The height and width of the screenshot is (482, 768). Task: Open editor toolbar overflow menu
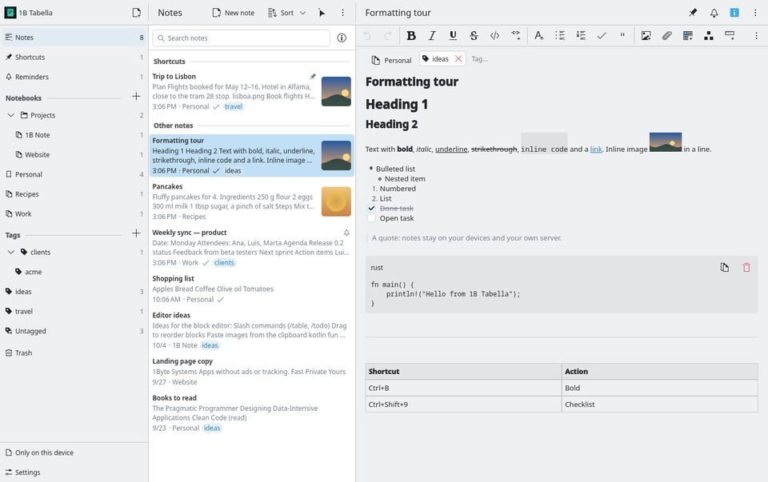(756, 36)
